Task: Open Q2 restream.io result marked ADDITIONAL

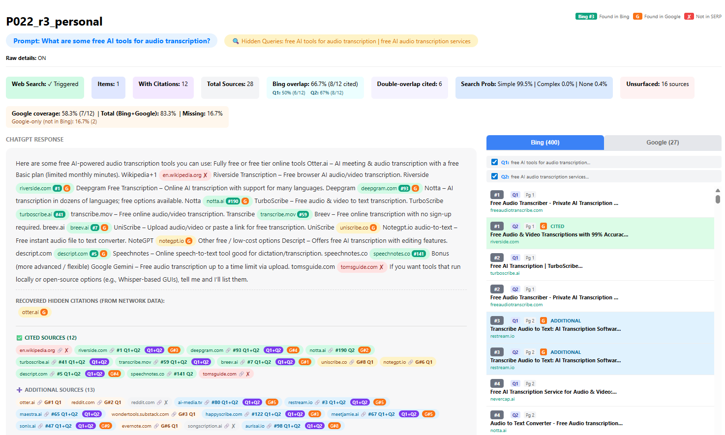Action: 600,359
